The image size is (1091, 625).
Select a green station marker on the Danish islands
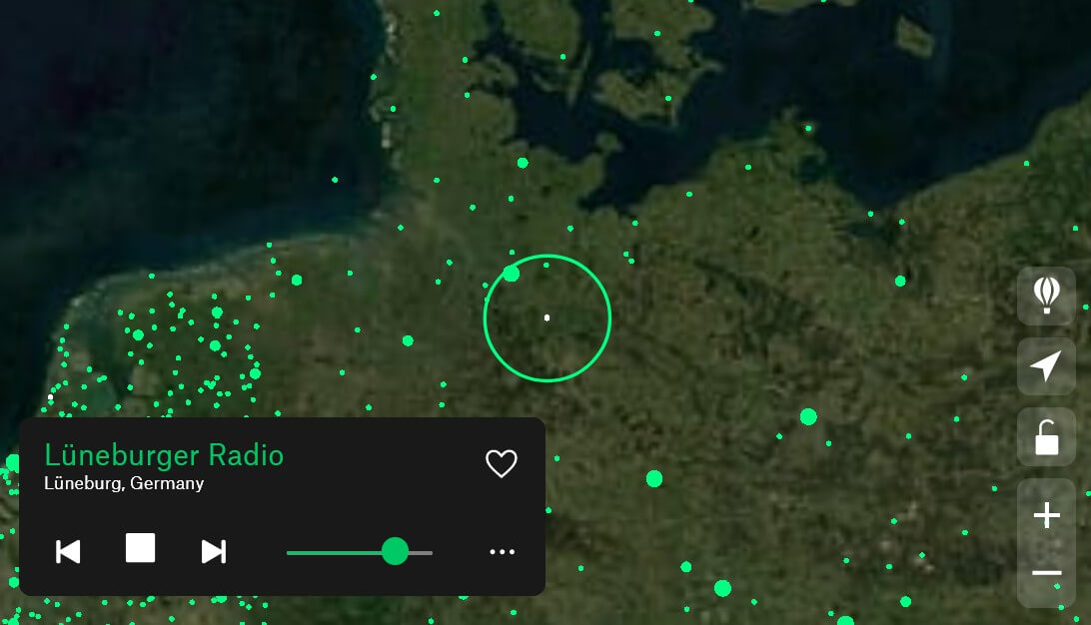tap(666, 99)
